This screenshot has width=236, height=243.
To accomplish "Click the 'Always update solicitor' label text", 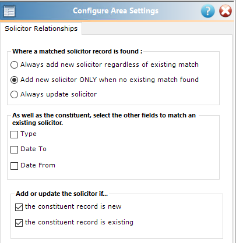I will tap(58, 94).
